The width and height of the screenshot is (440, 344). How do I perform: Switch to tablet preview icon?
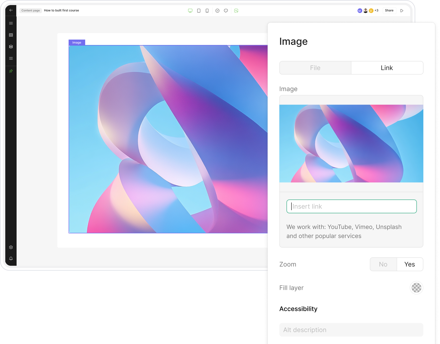[199, 11]
